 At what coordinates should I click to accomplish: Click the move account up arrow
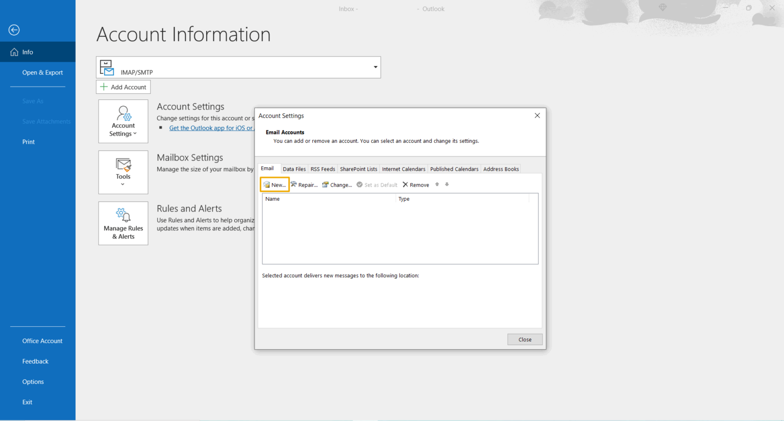pyautogui.click(x=436, y=185)
